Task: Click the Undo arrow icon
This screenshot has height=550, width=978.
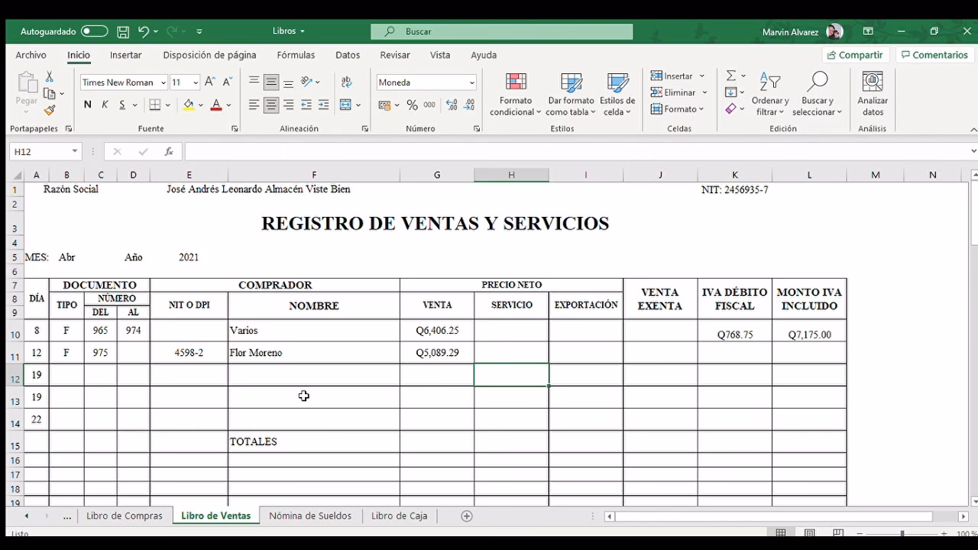Action: (144, 31)
